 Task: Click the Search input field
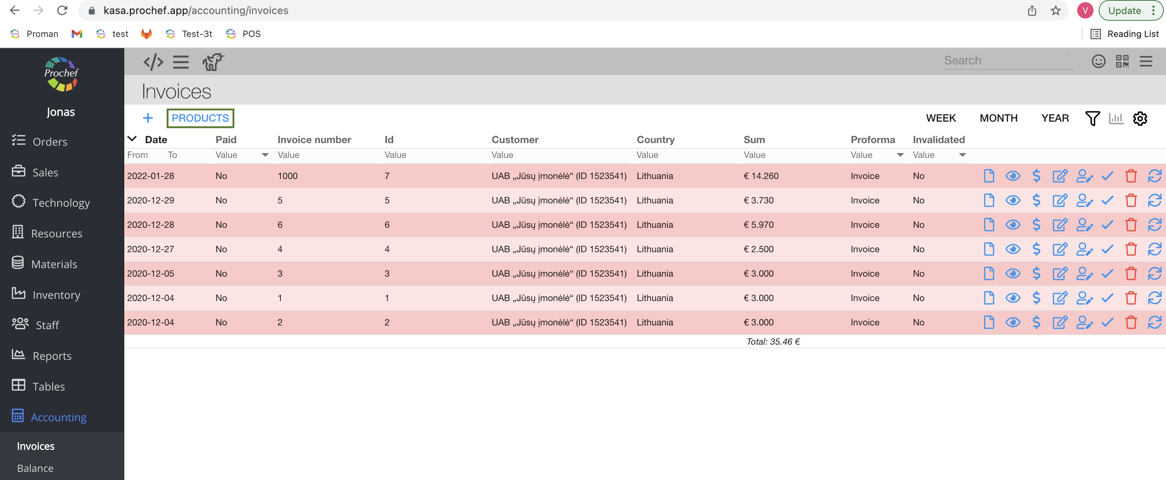pyautogui.click(x=1008, y=61)
